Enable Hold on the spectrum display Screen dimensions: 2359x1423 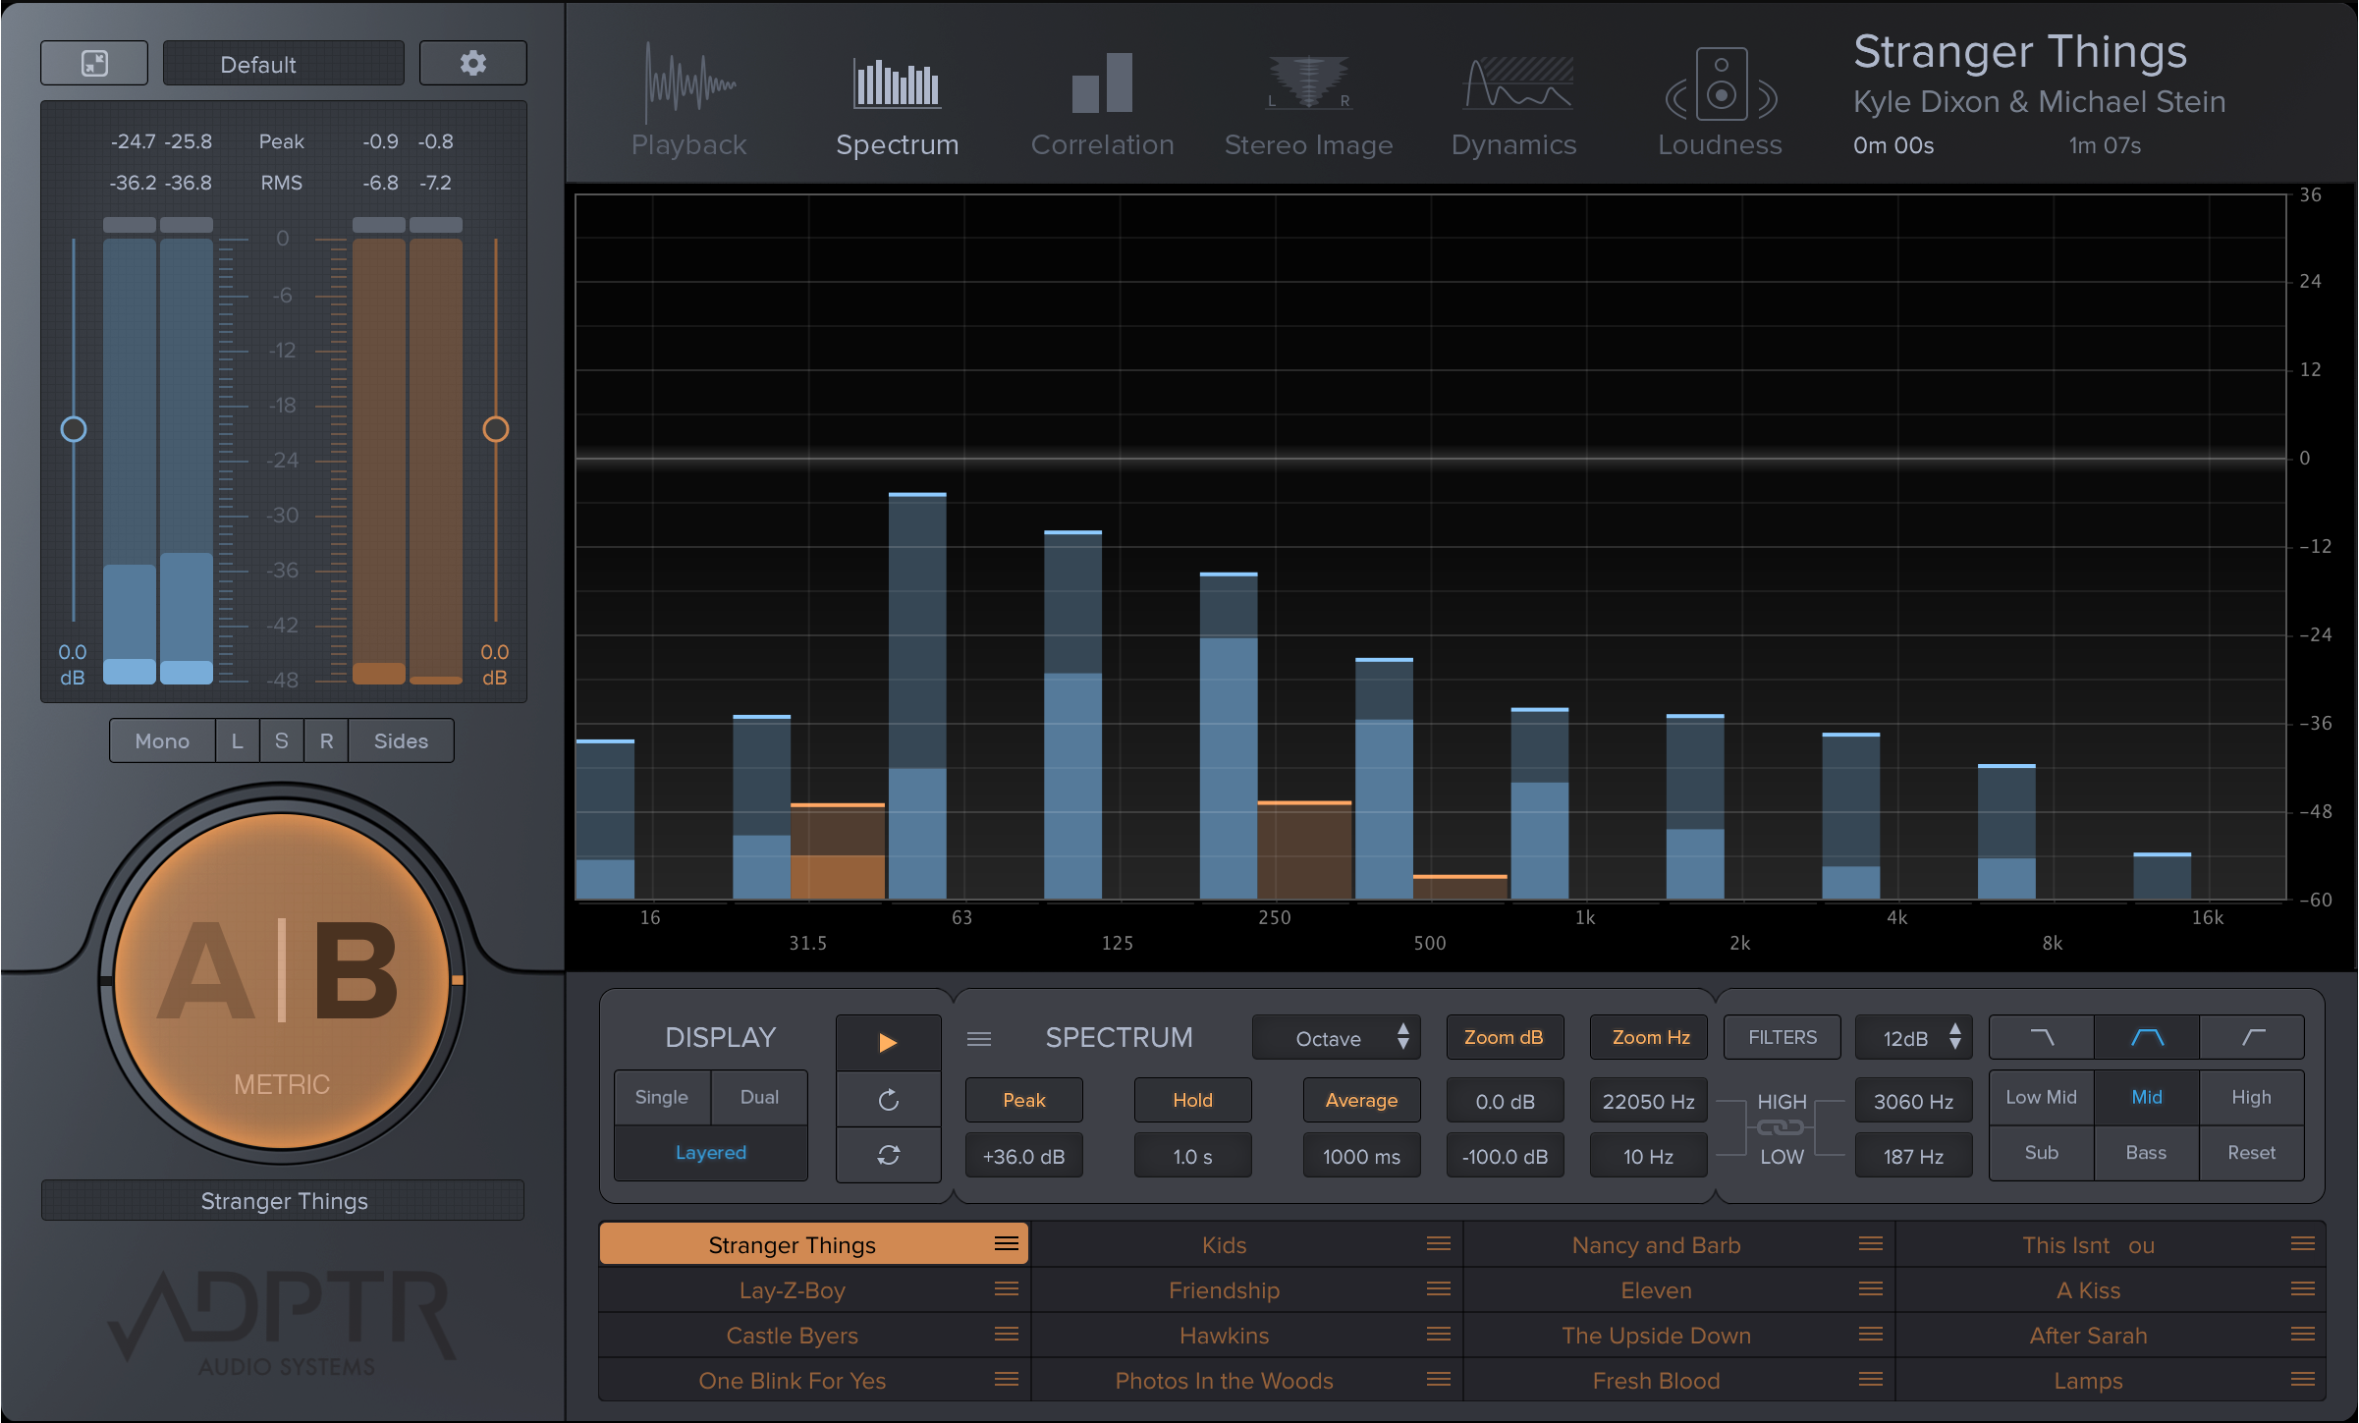pyautogui.click(x=1192, y=1100)
